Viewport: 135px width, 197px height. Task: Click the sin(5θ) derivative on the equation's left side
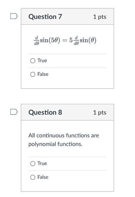[47, 40]
